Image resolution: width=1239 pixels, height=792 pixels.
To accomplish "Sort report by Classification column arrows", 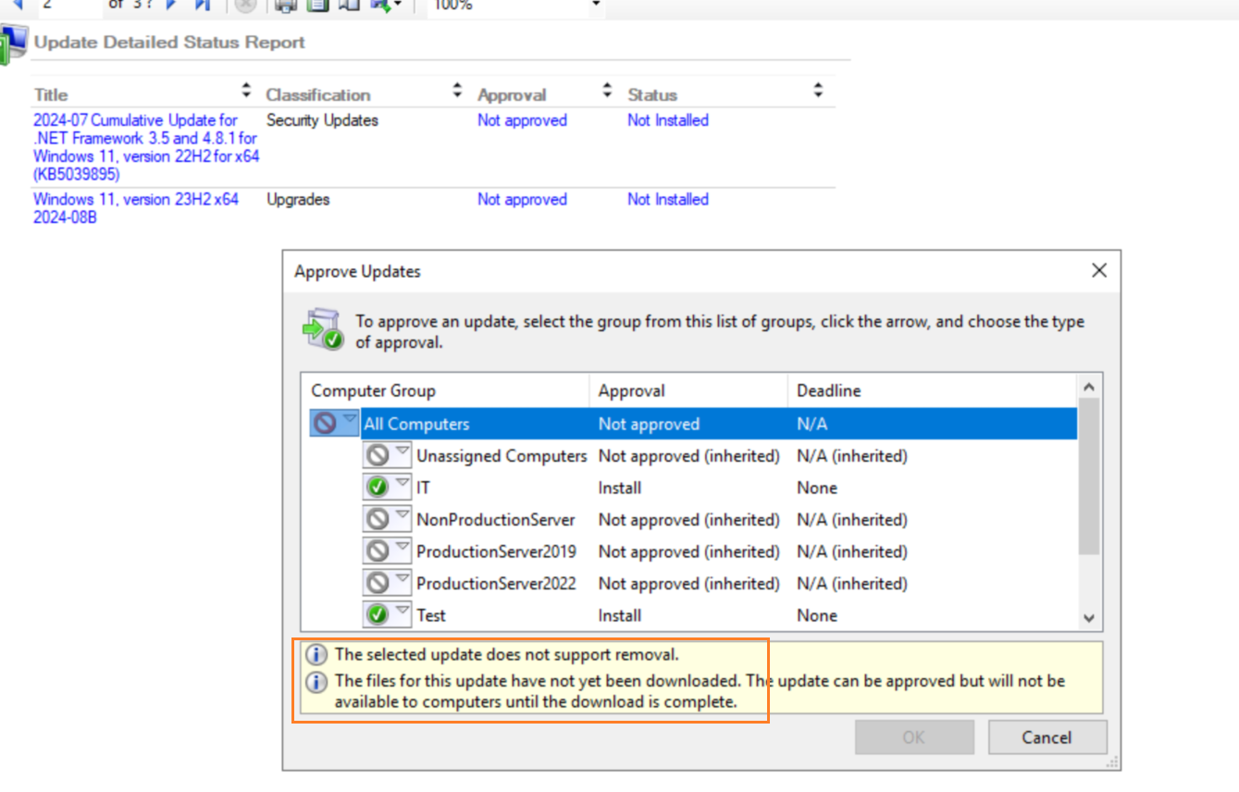I will point(457,91).
